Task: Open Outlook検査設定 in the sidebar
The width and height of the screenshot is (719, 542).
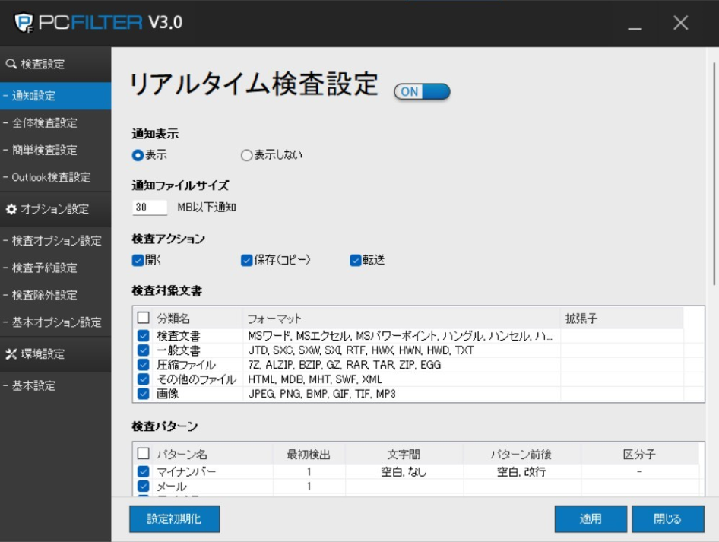Action: pos(50,177)
